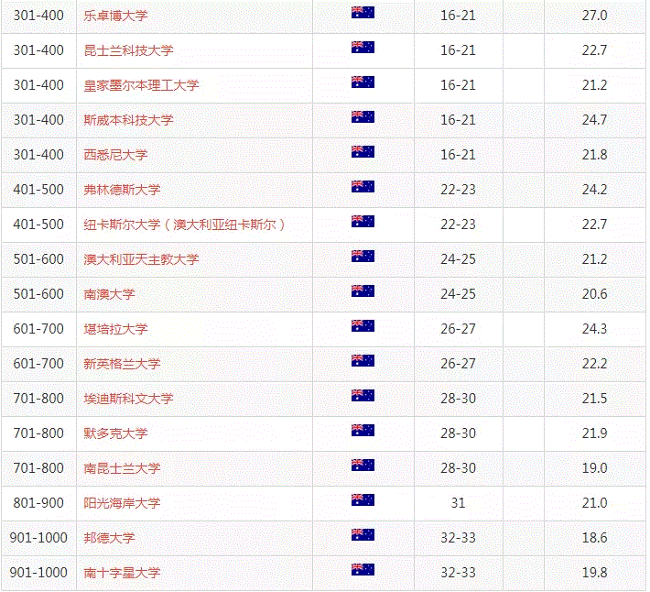Select score 19.0 in 南昆士兰大学 row

pos(594,469)
